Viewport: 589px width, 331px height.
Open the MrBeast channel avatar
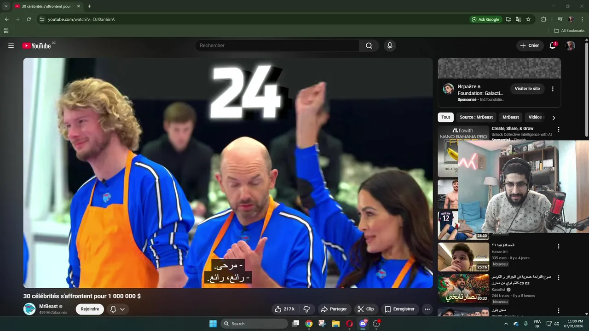pyautogui.click(x=29, y=309)
